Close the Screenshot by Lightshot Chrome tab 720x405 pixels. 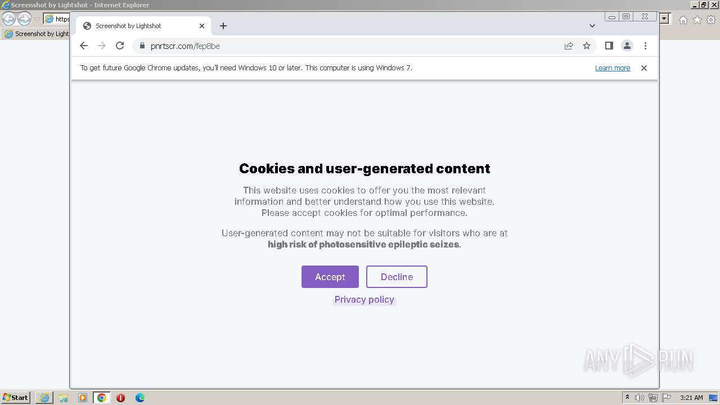point(202,26)
